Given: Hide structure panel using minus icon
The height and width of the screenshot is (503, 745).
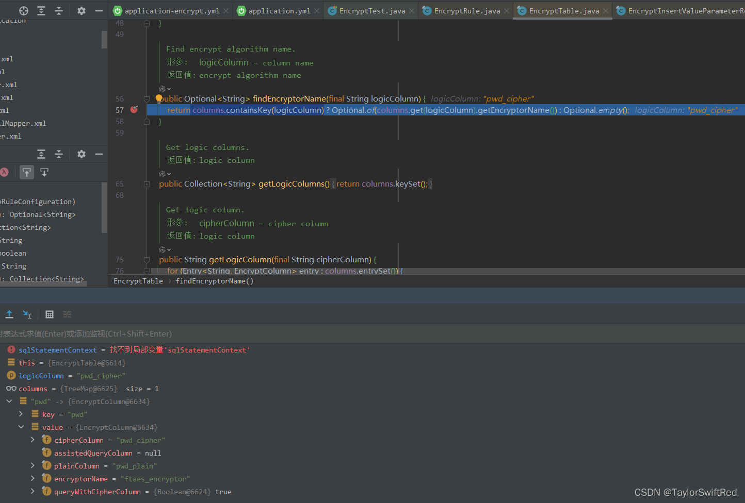Looking at the screenshot, I should [x=99, y=154].
